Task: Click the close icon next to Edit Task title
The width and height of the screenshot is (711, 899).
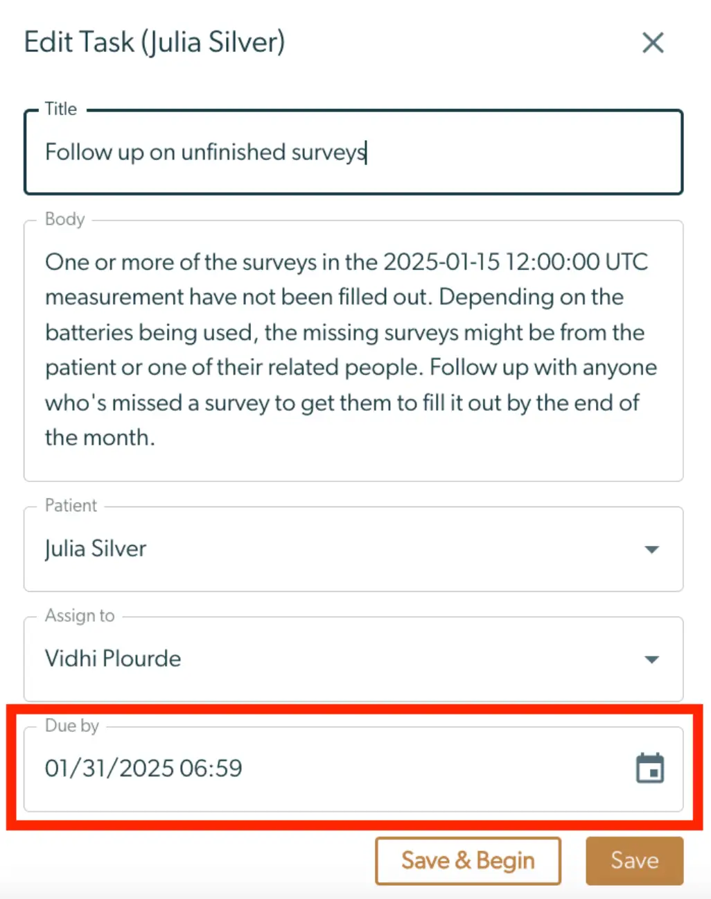Action: (652, 42)
